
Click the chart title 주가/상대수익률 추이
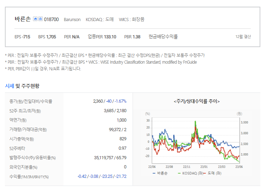click(x=197, y=101)
